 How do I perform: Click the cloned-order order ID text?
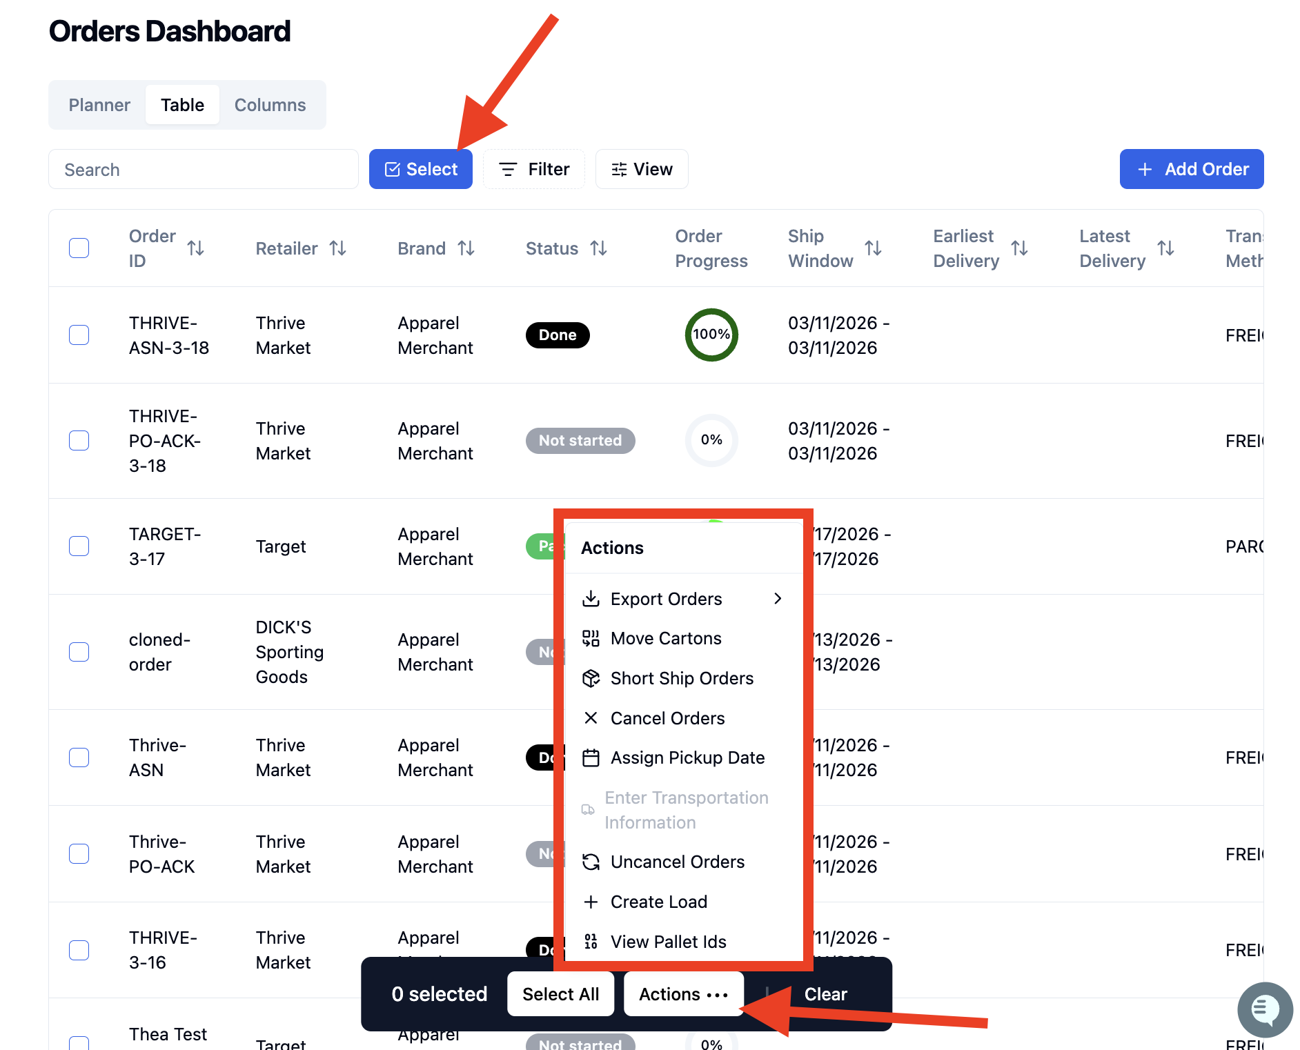click(159, 652)
